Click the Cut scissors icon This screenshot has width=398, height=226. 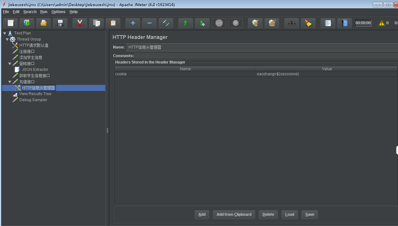pyautogui.click(x=80, y=23)
